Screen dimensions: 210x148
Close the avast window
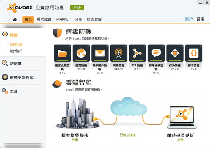[207, 3]
